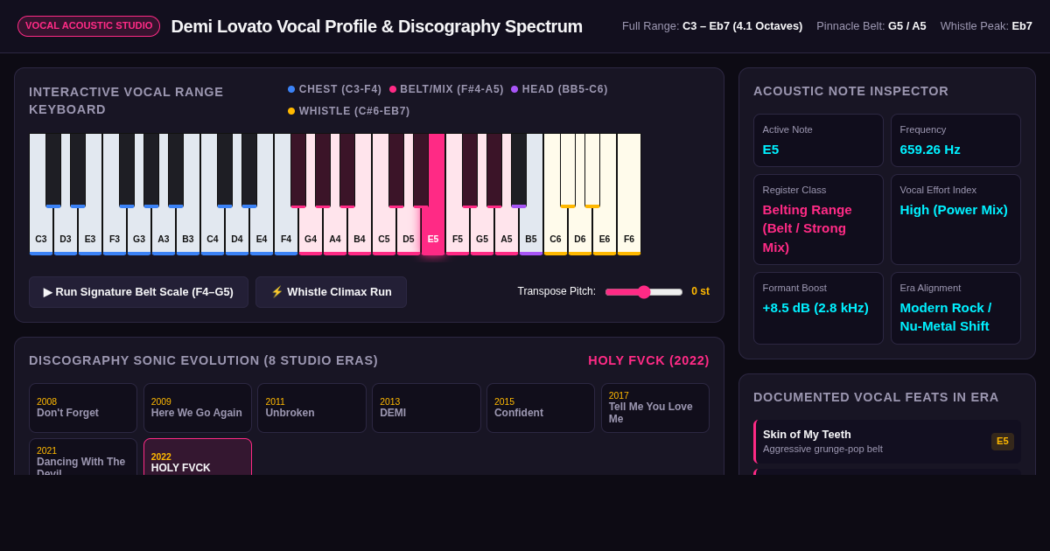Click the Belting Range register class text
Image resolution: width=1050 pixels, height=551 pixels.
808,228
